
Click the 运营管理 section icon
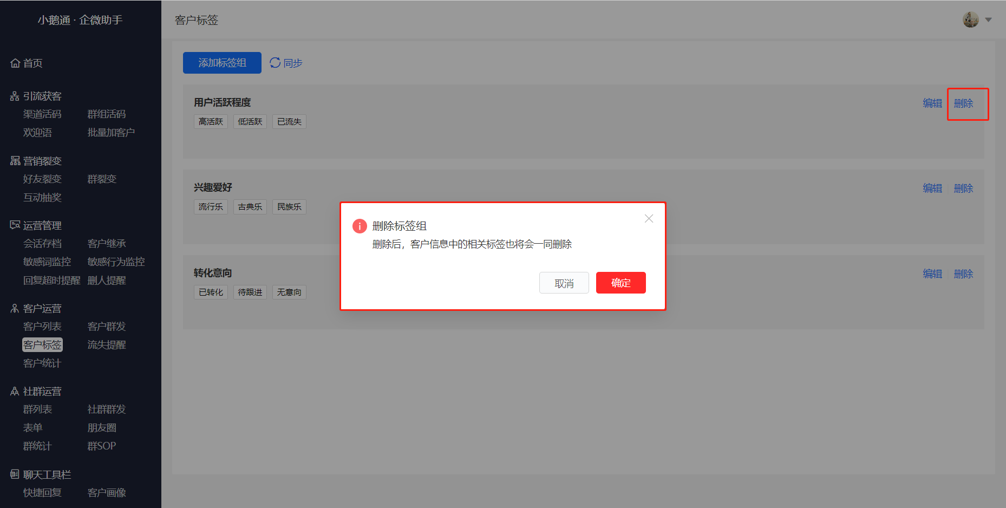point(15,225)
